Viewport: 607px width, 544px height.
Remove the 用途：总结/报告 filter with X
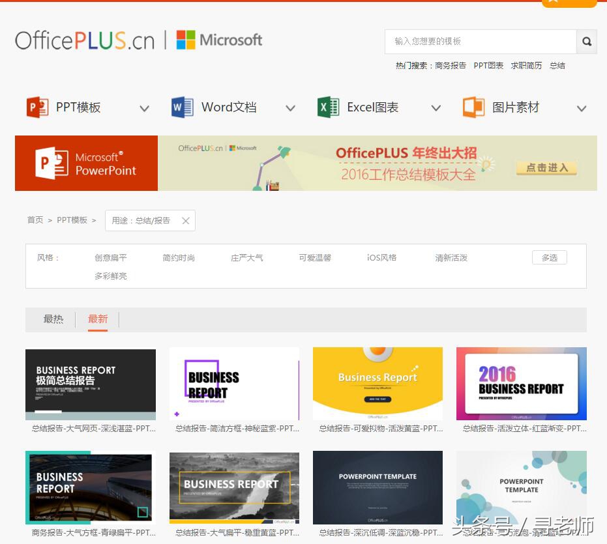[x=186, y=221]
